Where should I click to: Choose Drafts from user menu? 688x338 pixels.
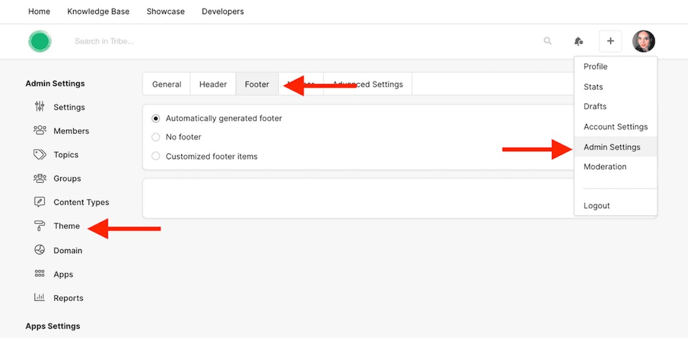tap(616, 106)
